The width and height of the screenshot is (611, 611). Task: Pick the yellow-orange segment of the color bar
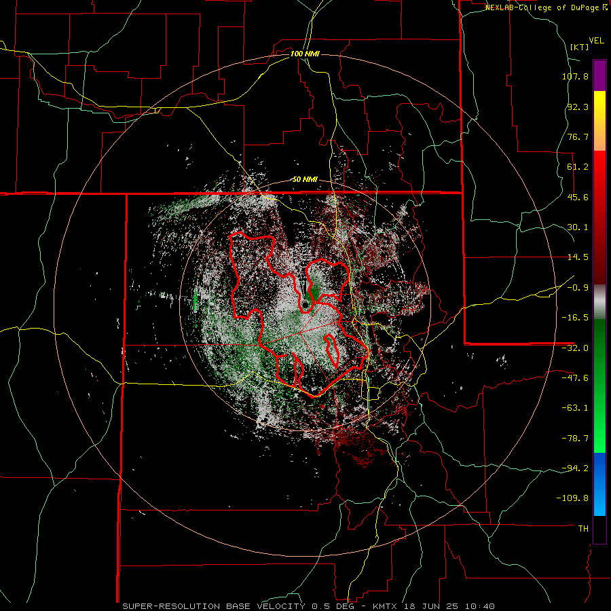pyautogui.click(x=599, y=121)
